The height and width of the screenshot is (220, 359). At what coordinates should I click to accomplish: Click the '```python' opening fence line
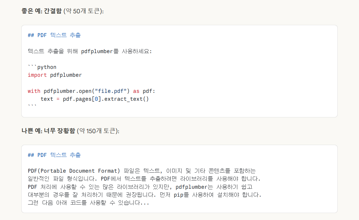pyautogui.click(x=42, y=67)
